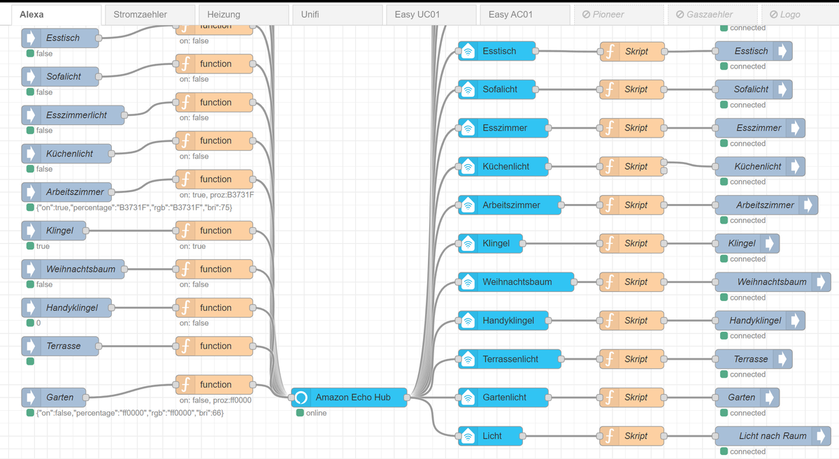Click smart home icon on Weihnachtsbaum device

coord(468,282)
